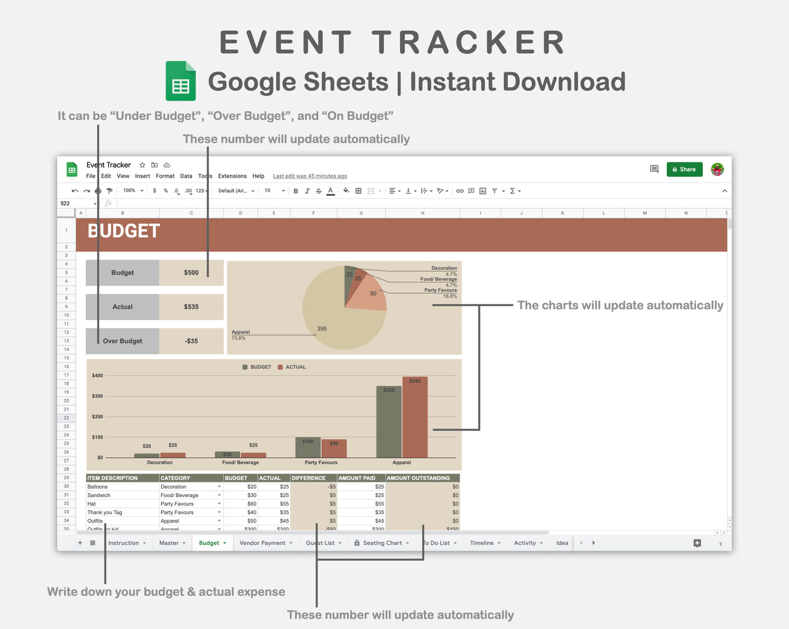Select the Create a filter icon
Screen dimensions: 789x629
(494, 191)
